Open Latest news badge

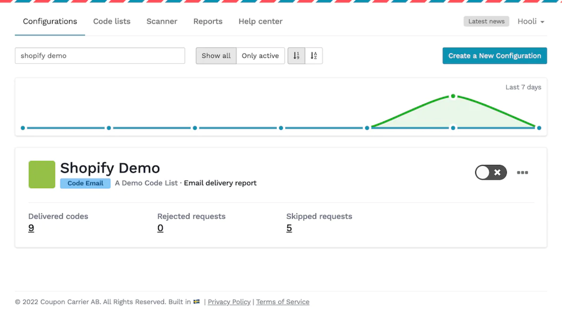click(x=486, y=21)
